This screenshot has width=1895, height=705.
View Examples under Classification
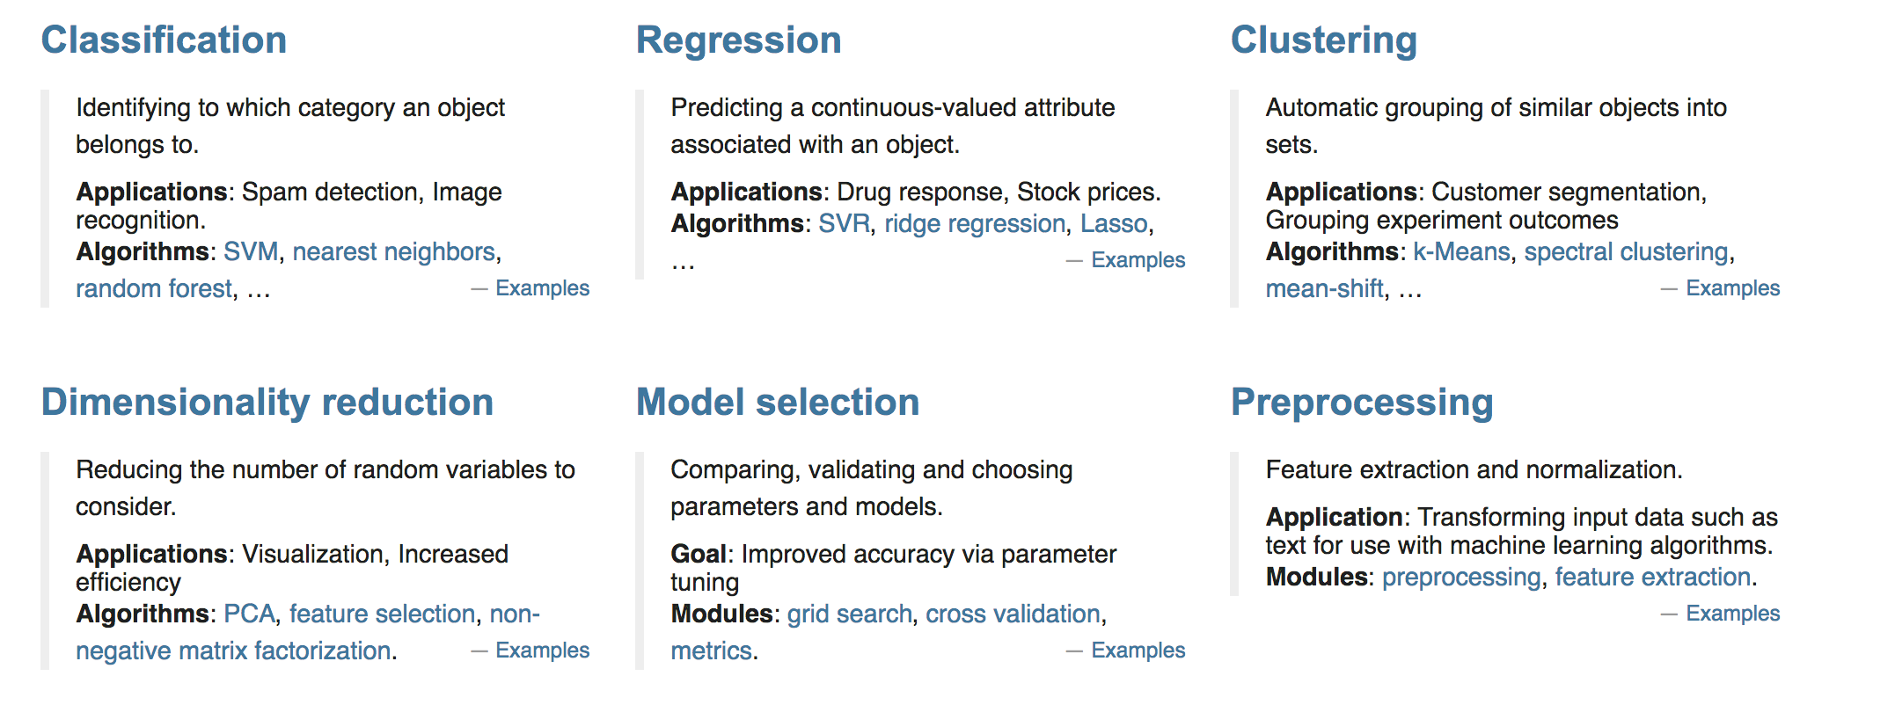pos(542,288)
